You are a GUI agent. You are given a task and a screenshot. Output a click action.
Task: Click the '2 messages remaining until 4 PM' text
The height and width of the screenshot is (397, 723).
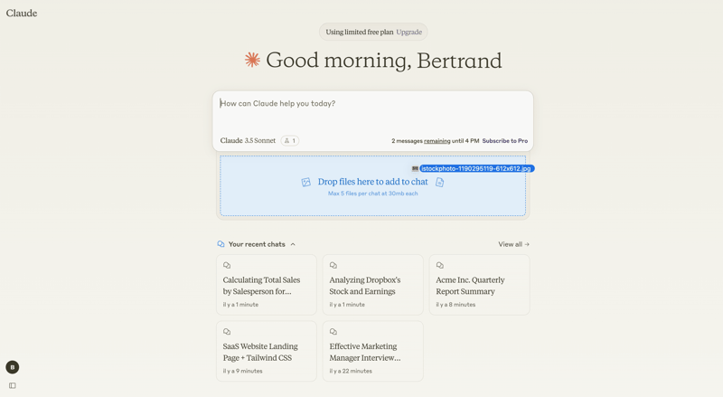(x=436, y=141)
